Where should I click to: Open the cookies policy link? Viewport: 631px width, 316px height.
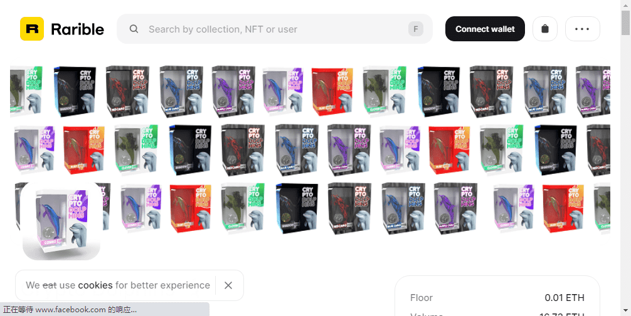coord(95,285)
